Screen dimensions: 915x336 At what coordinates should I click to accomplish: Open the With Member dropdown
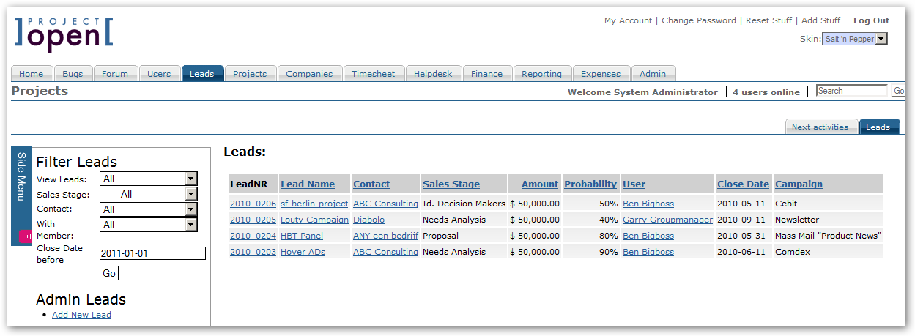pyautogui.click(x=149, y=225)
